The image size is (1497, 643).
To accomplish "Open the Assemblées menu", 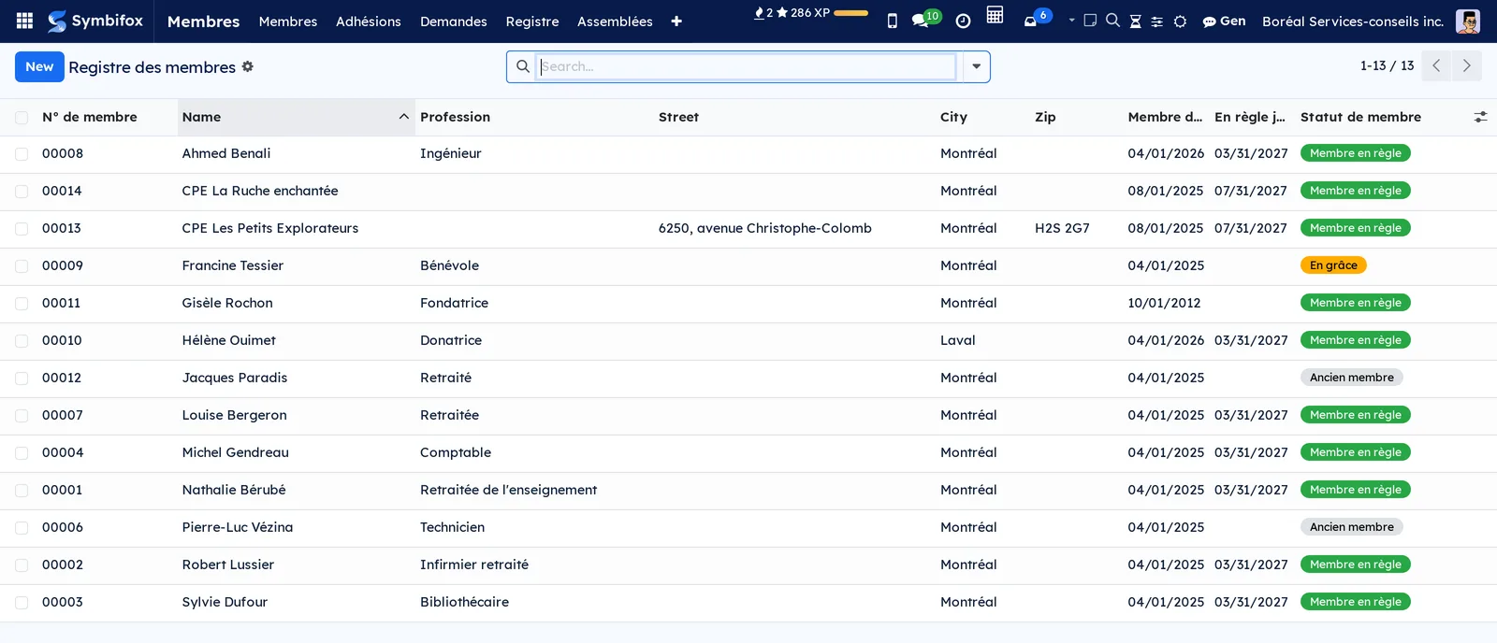I will (615, 21).
